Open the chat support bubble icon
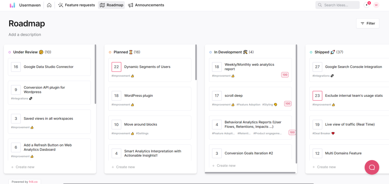Screen dimensions: 389x184 click(372, 167)
